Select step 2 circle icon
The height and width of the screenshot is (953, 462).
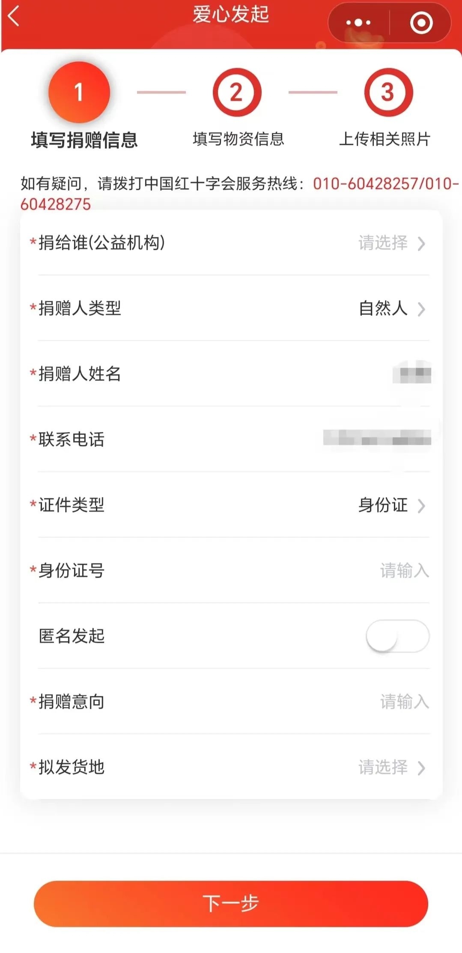click(x=236, y=92)
